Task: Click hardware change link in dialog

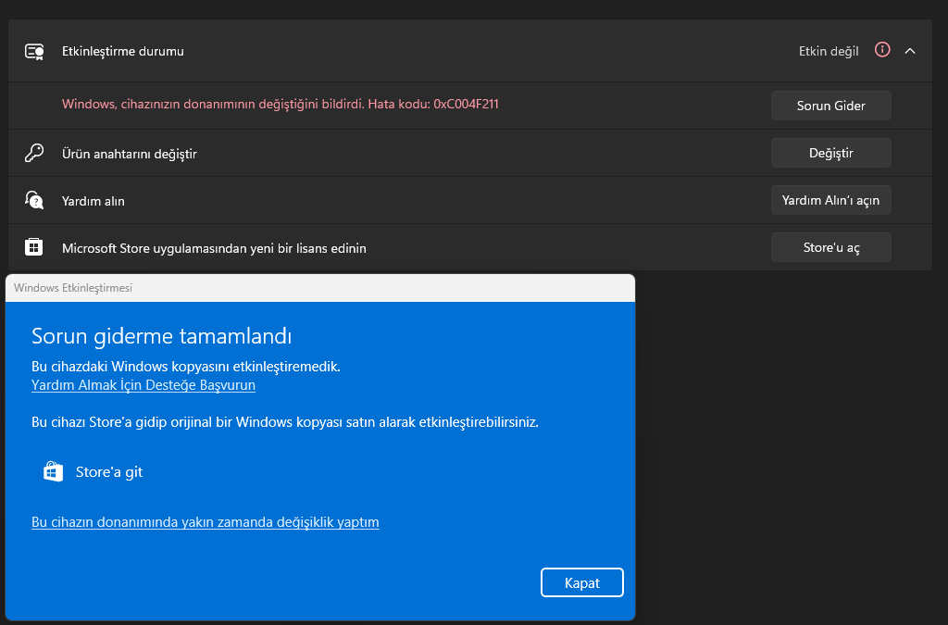Action: (205, 522)
